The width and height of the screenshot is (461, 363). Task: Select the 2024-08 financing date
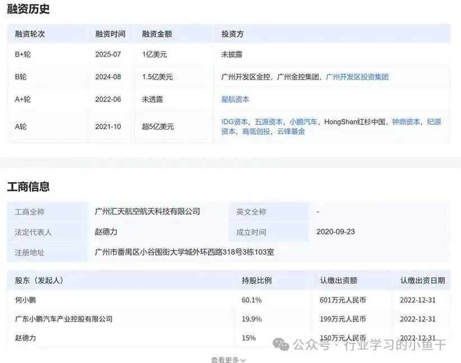pyautogui.click(x=108, y=77)
